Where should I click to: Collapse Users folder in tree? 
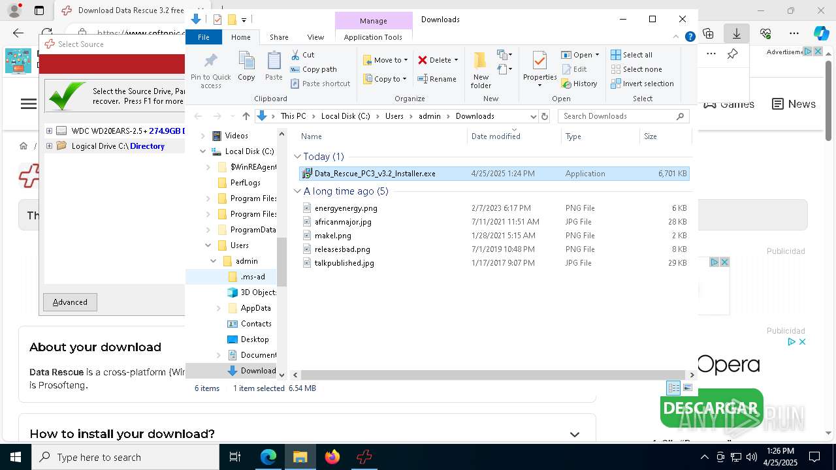click(x=208, y=245)
